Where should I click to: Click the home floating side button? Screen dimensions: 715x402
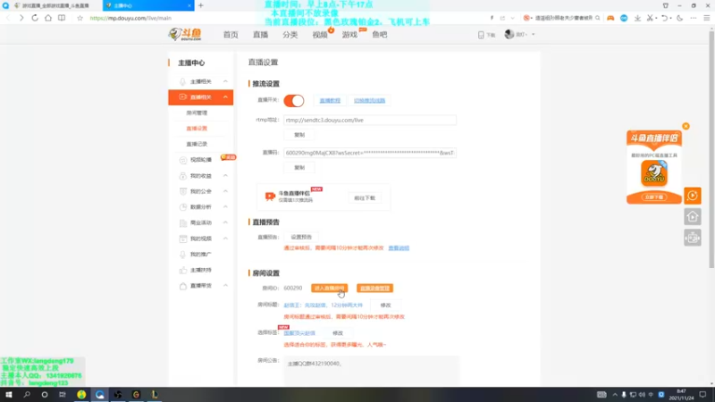tap(692, 216)
